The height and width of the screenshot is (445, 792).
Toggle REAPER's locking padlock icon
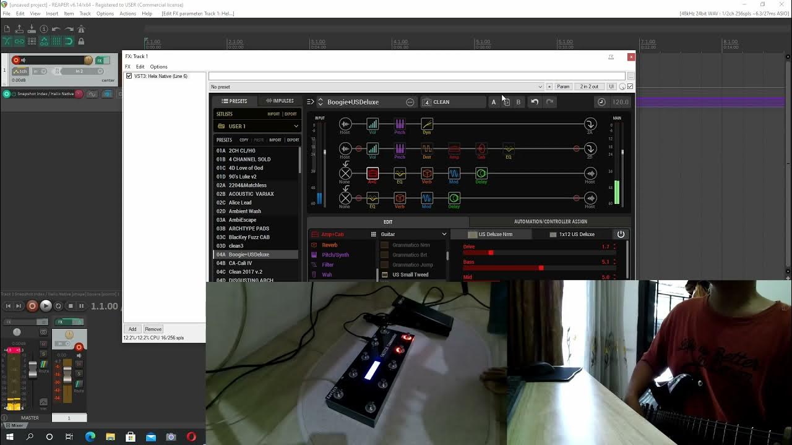click(x=81, y=41)
